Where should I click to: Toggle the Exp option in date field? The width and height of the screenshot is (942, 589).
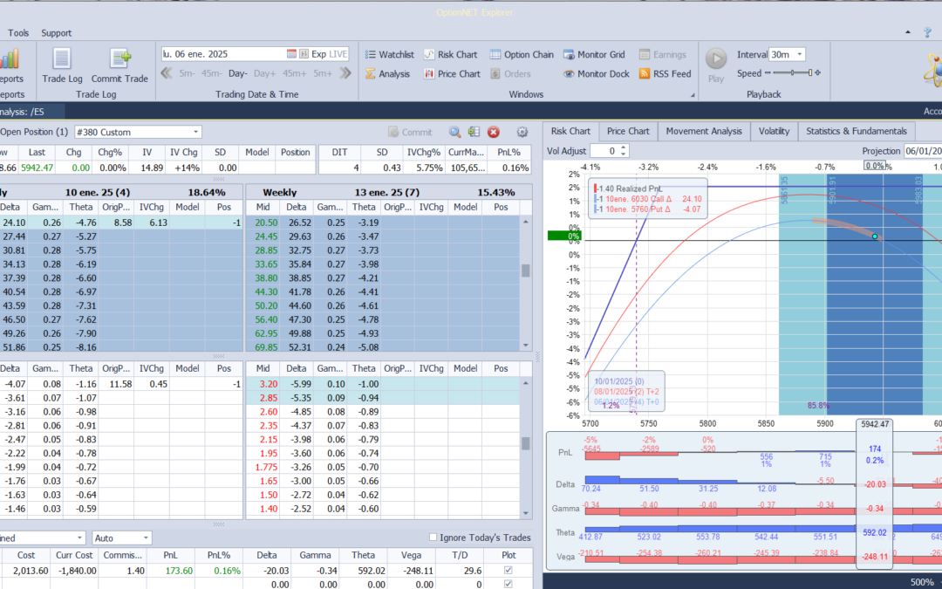coord(318,54)
